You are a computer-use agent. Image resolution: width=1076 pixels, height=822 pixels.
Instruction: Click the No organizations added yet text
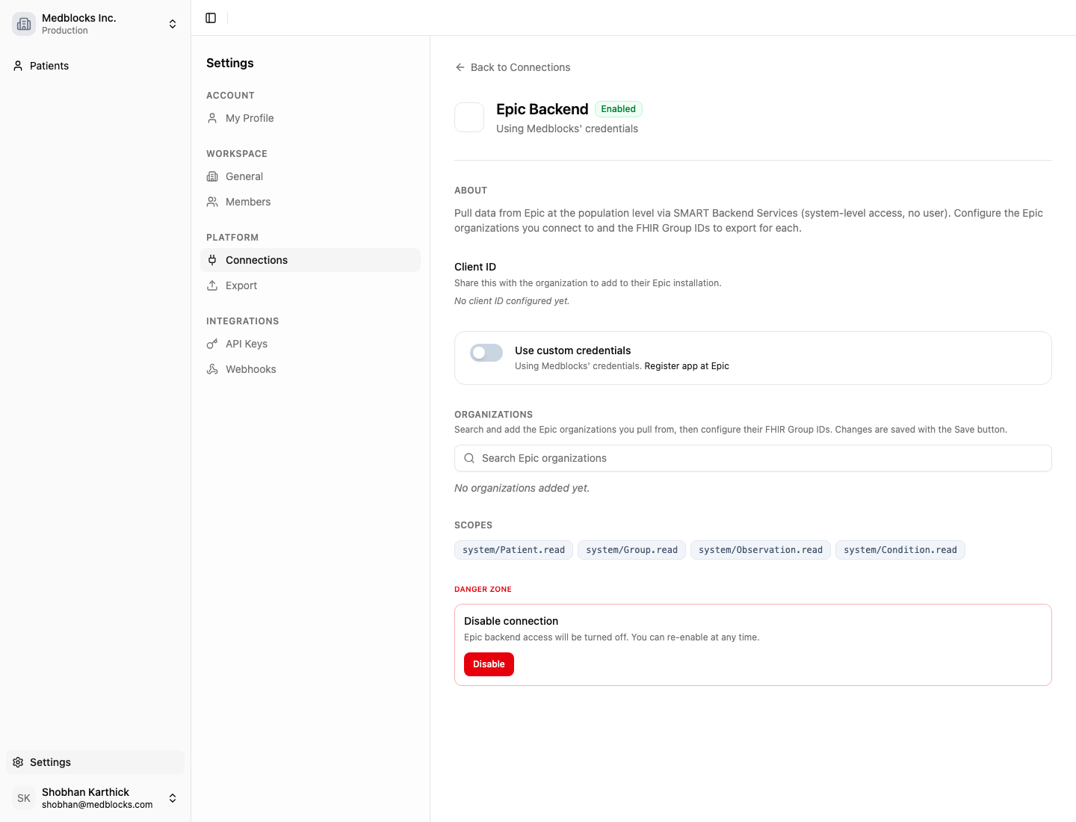click(522, 488)
